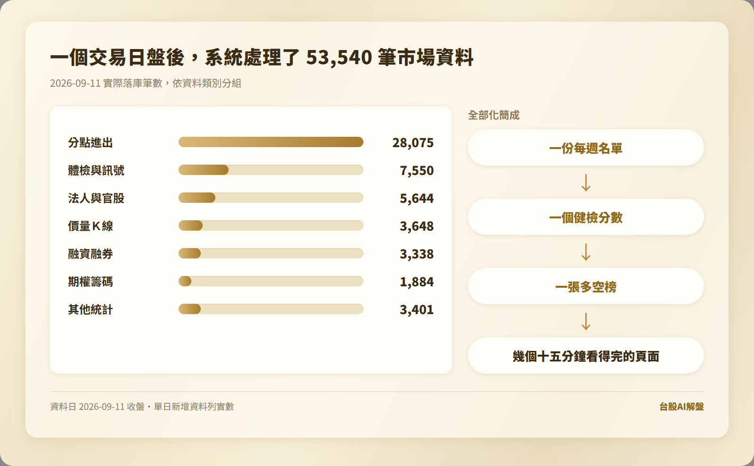Click the 一份每週名單 pill
This screenshot has width=754, height=466.
coord(586,148)
